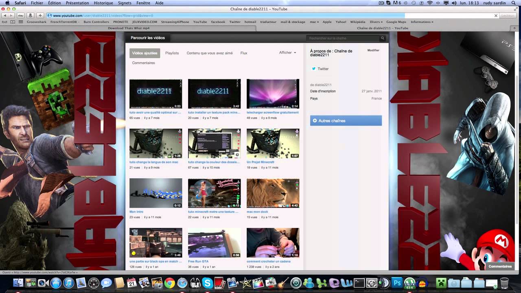Screen dimensions: 521x293
Task: Click the add bookmark plus button
Action: point(40,15)
